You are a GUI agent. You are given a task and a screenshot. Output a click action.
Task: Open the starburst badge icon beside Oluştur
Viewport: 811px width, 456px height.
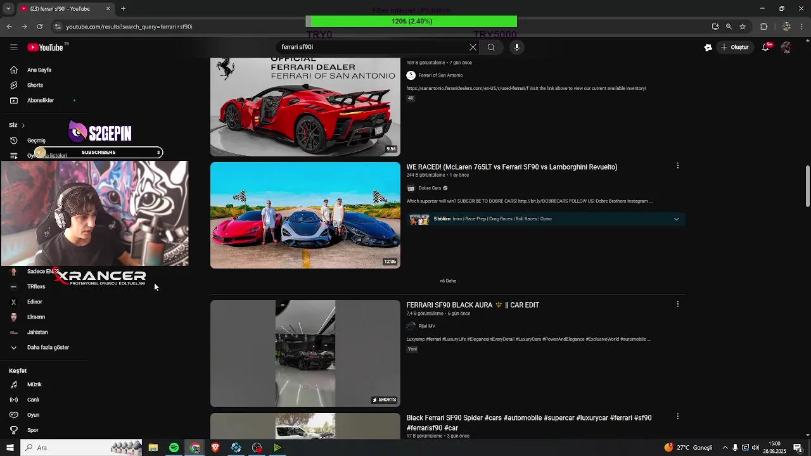(x=708, y=47)
